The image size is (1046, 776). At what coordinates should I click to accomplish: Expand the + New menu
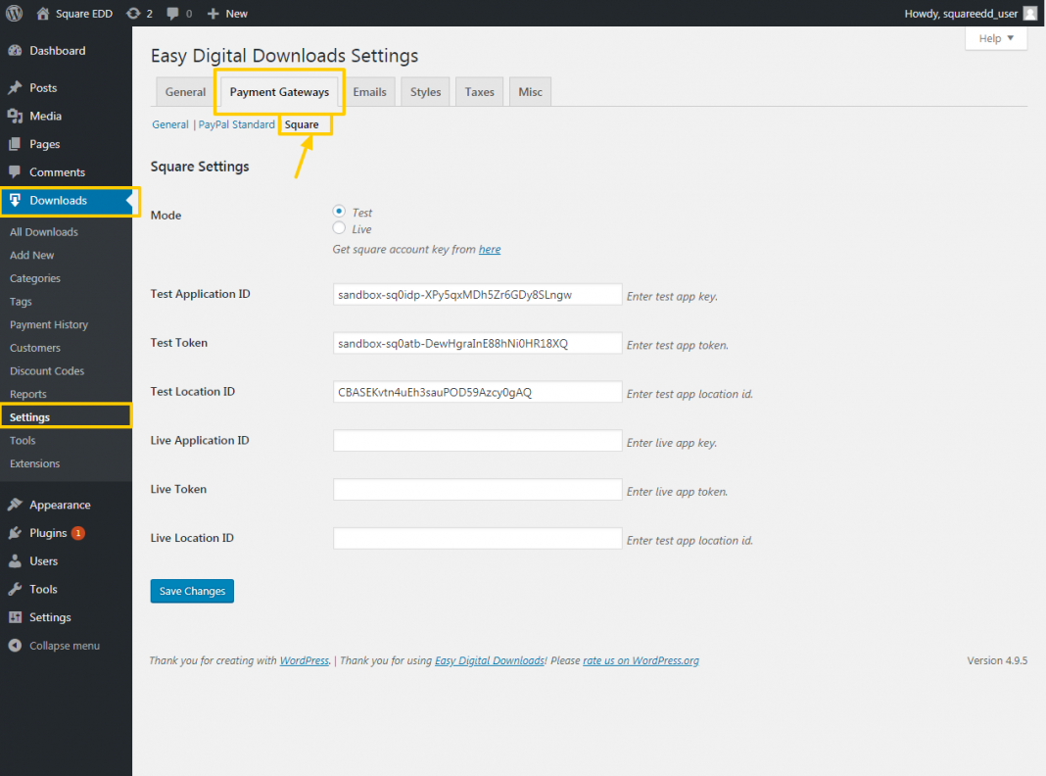[226, 14]
